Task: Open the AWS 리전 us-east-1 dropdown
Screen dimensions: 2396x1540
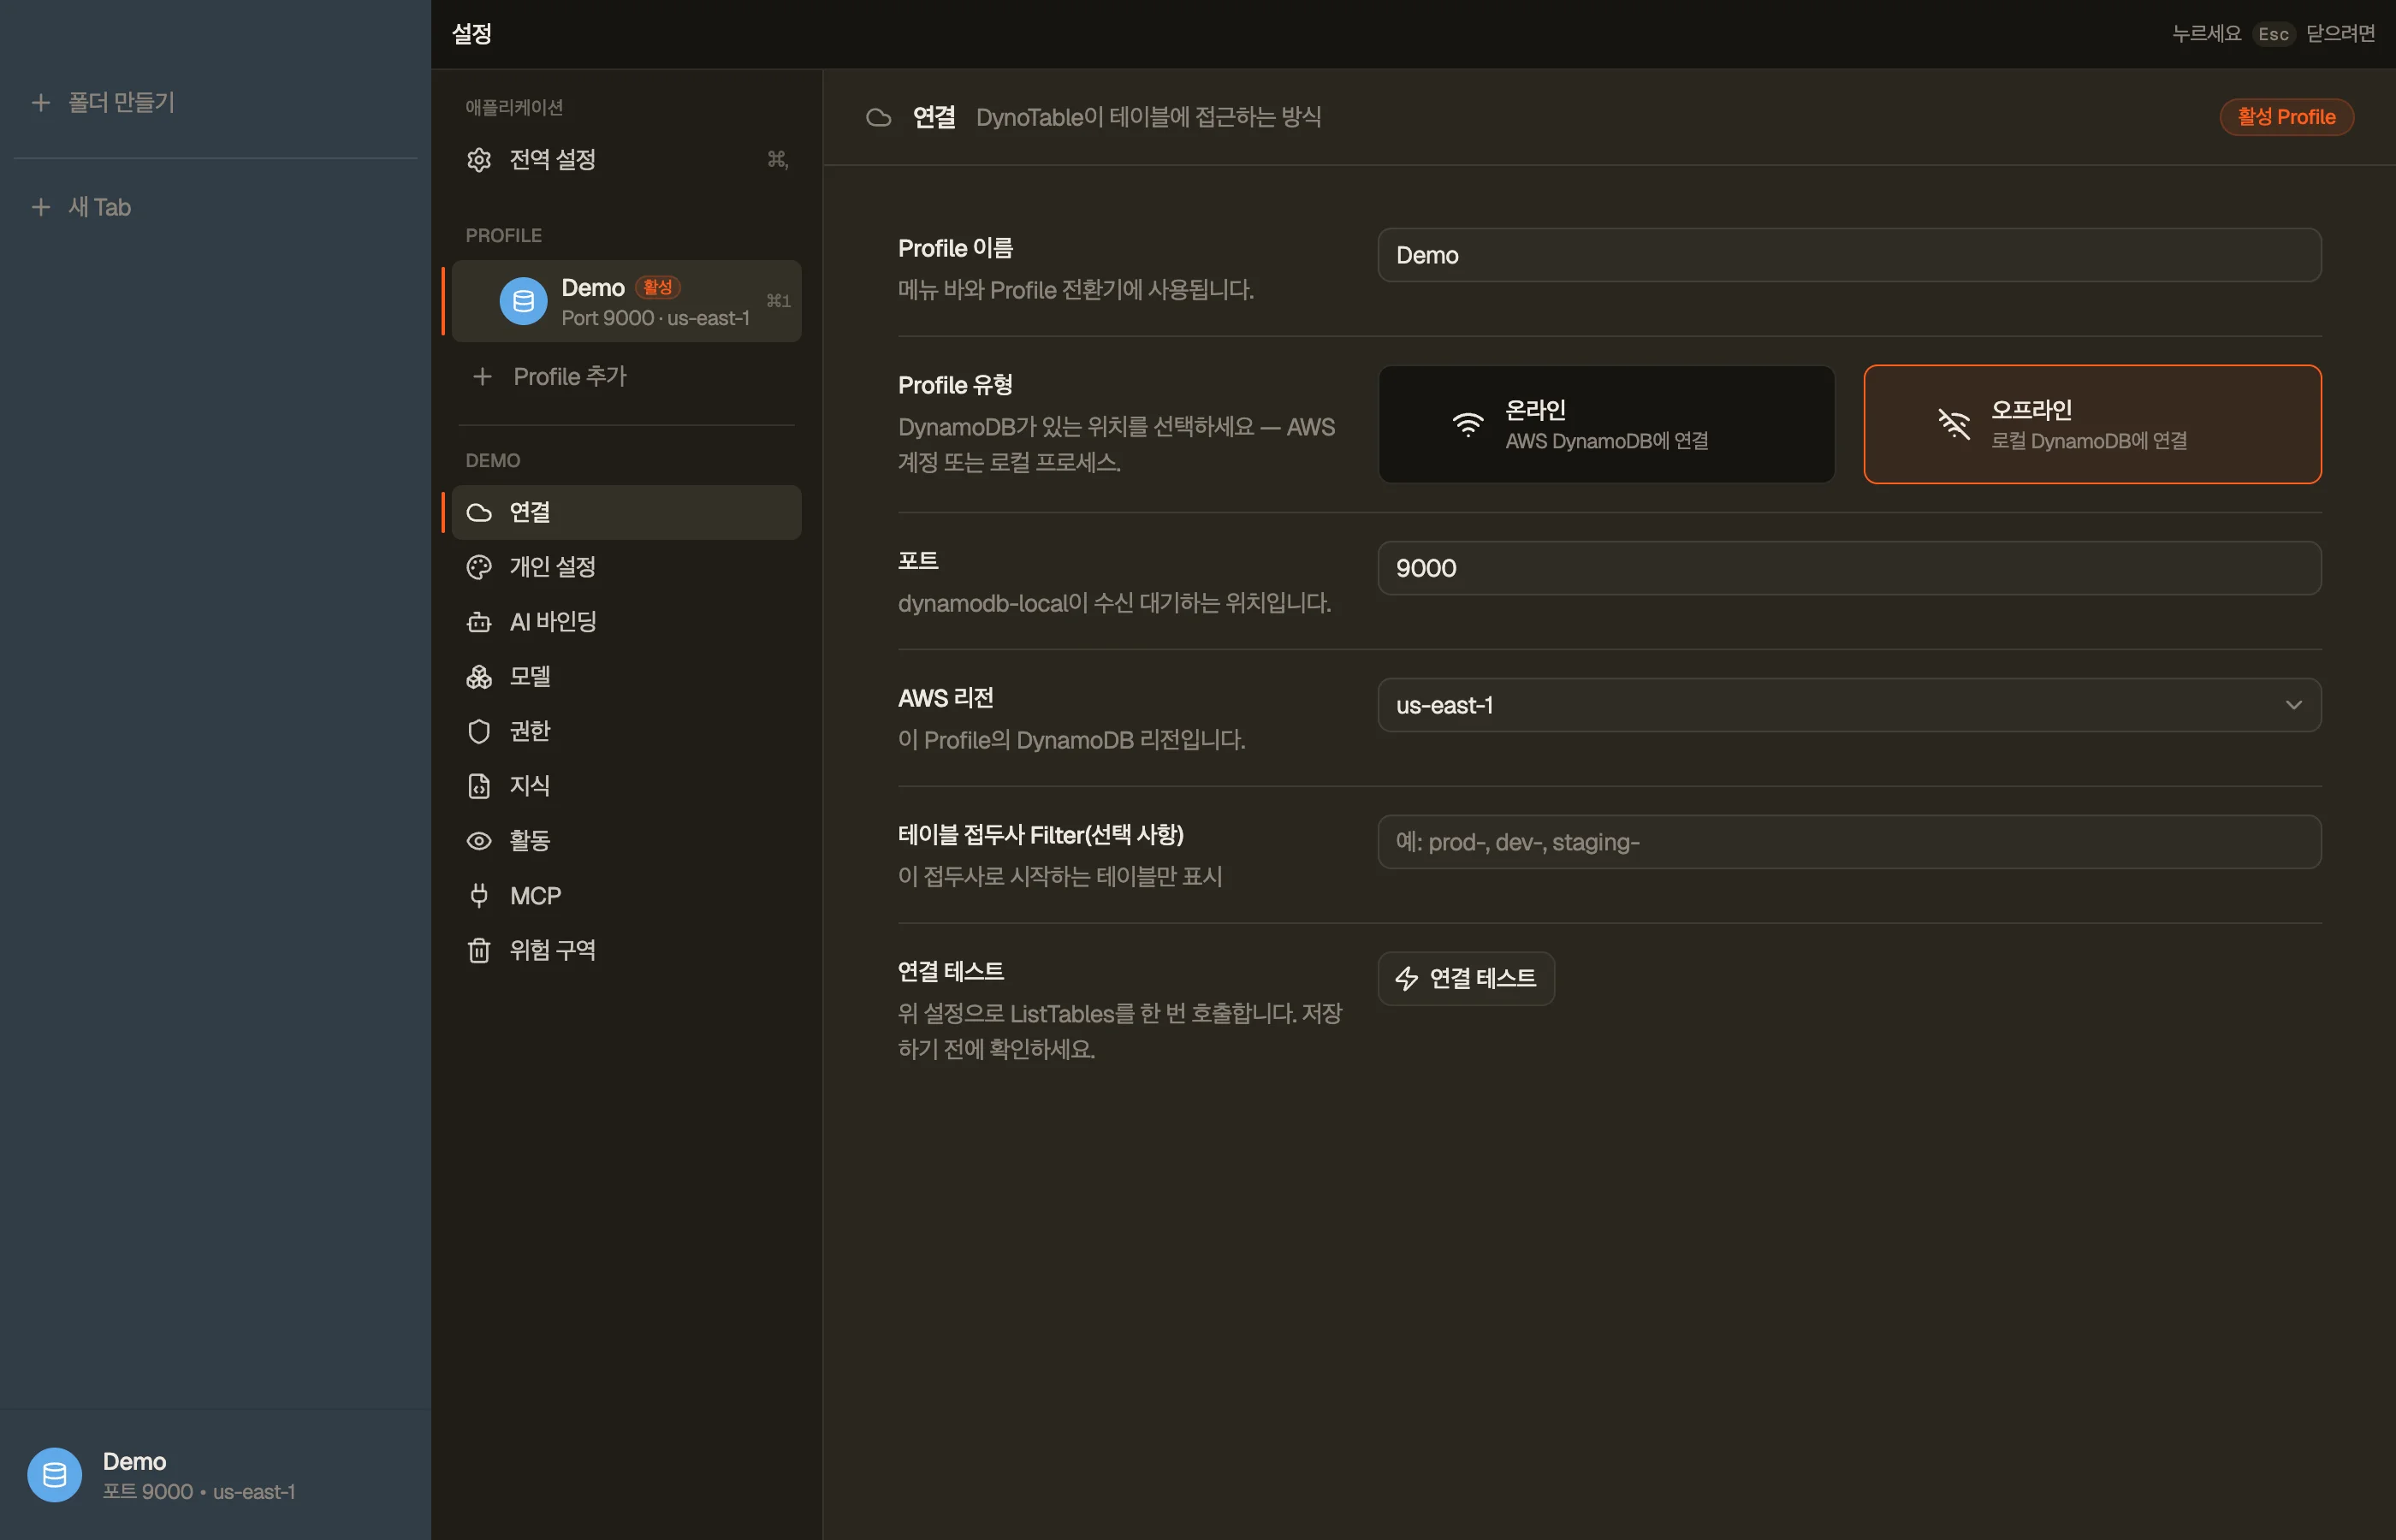Action: [x=1849, y=706]
